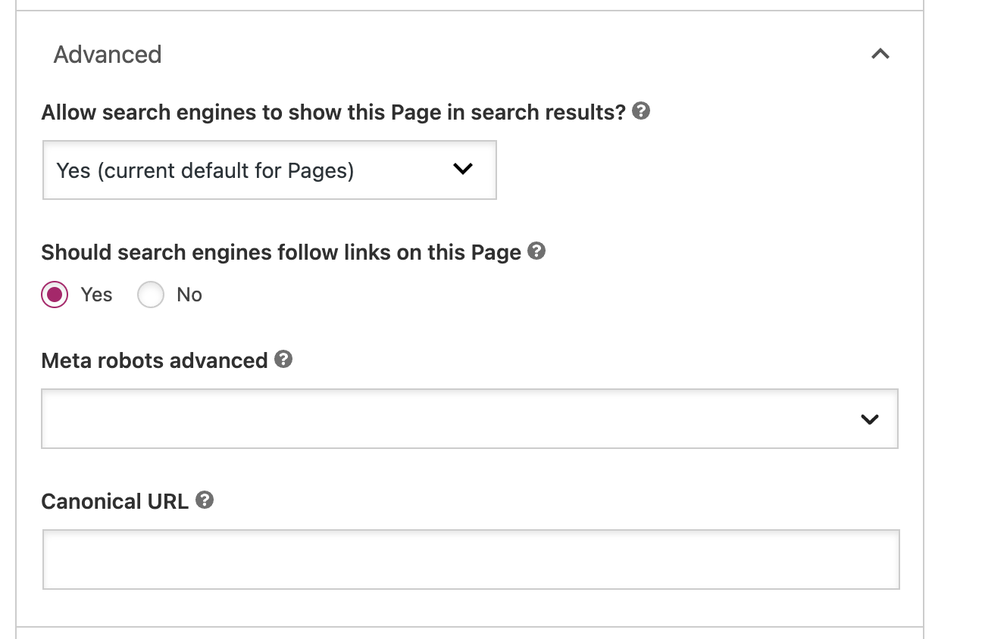Select the Yes radio button for following links
The width and height of the screenshot is (982, 639).
click(x=55, y=295)
